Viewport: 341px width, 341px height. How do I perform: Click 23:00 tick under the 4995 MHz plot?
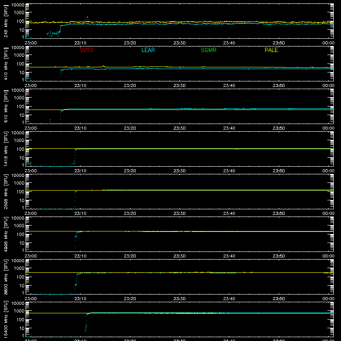click(31, 256)
